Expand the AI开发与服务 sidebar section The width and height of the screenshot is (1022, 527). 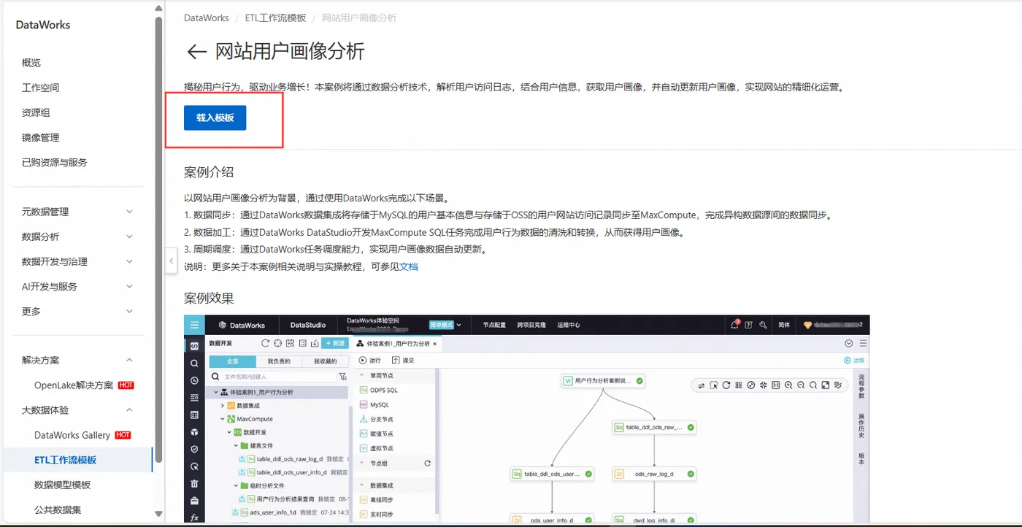[x=77, y=286]
